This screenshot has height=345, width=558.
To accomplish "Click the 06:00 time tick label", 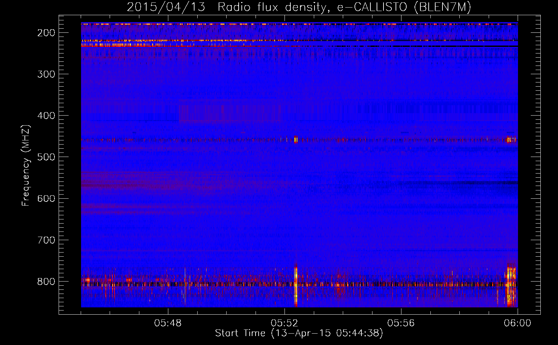I will [x=517, y=323].
